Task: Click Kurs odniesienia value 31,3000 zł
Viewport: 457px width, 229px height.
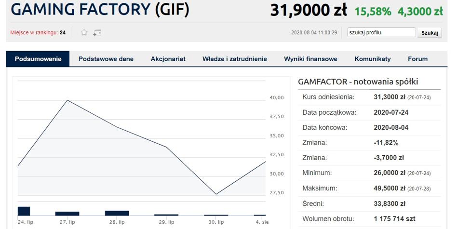Action: (x=390, y=97)
